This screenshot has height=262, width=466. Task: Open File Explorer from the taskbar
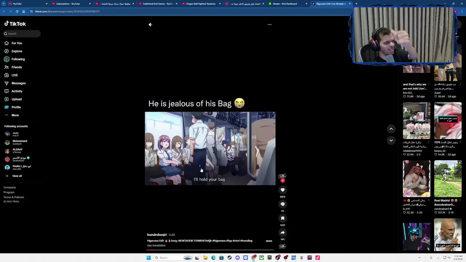click(205, 258)
